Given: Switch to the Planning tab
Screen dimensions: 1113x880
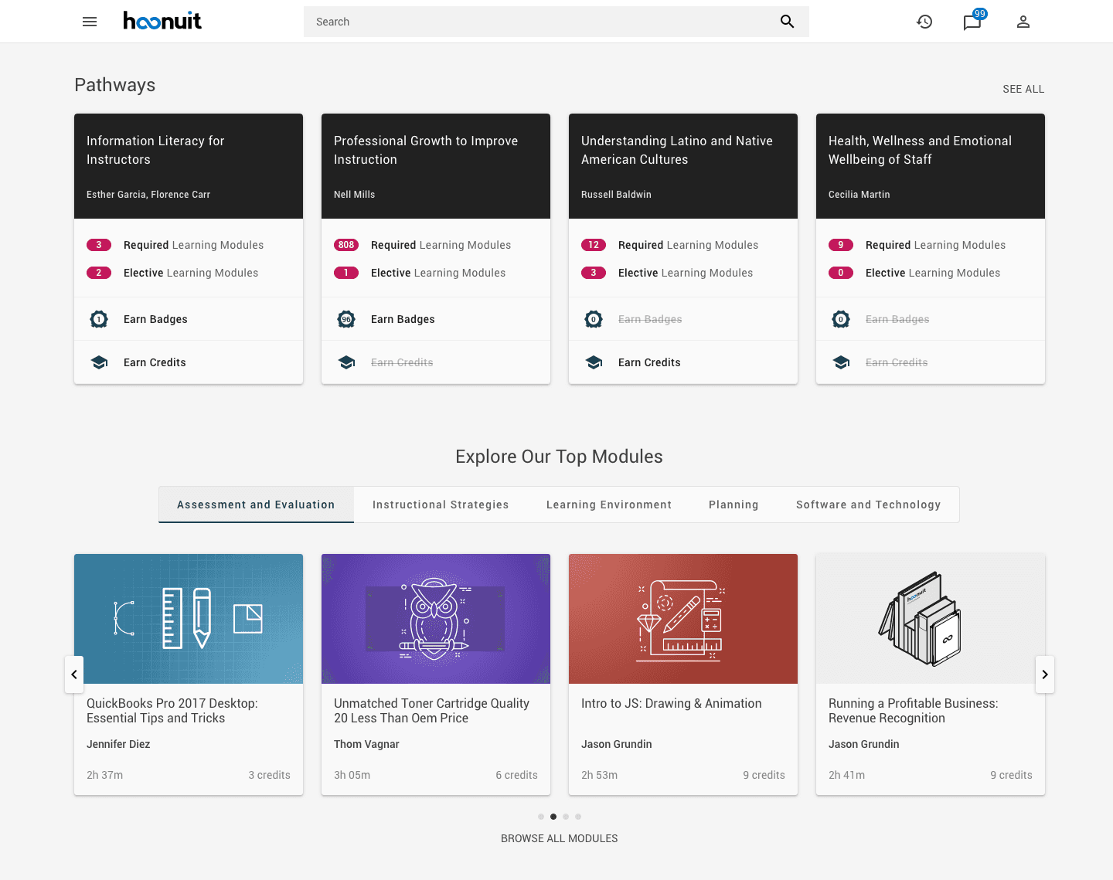Looking at the screenshot, I should point(733,505).
